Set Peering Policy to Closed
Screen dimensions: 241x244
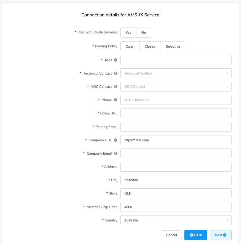[x=150, y=46]
